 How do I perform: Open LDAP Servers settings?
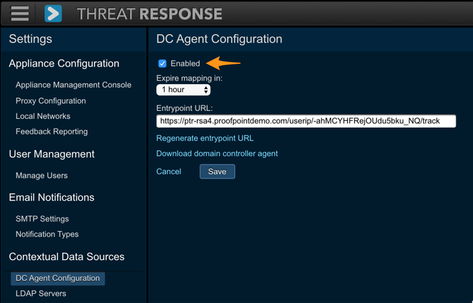click(41, 294)
